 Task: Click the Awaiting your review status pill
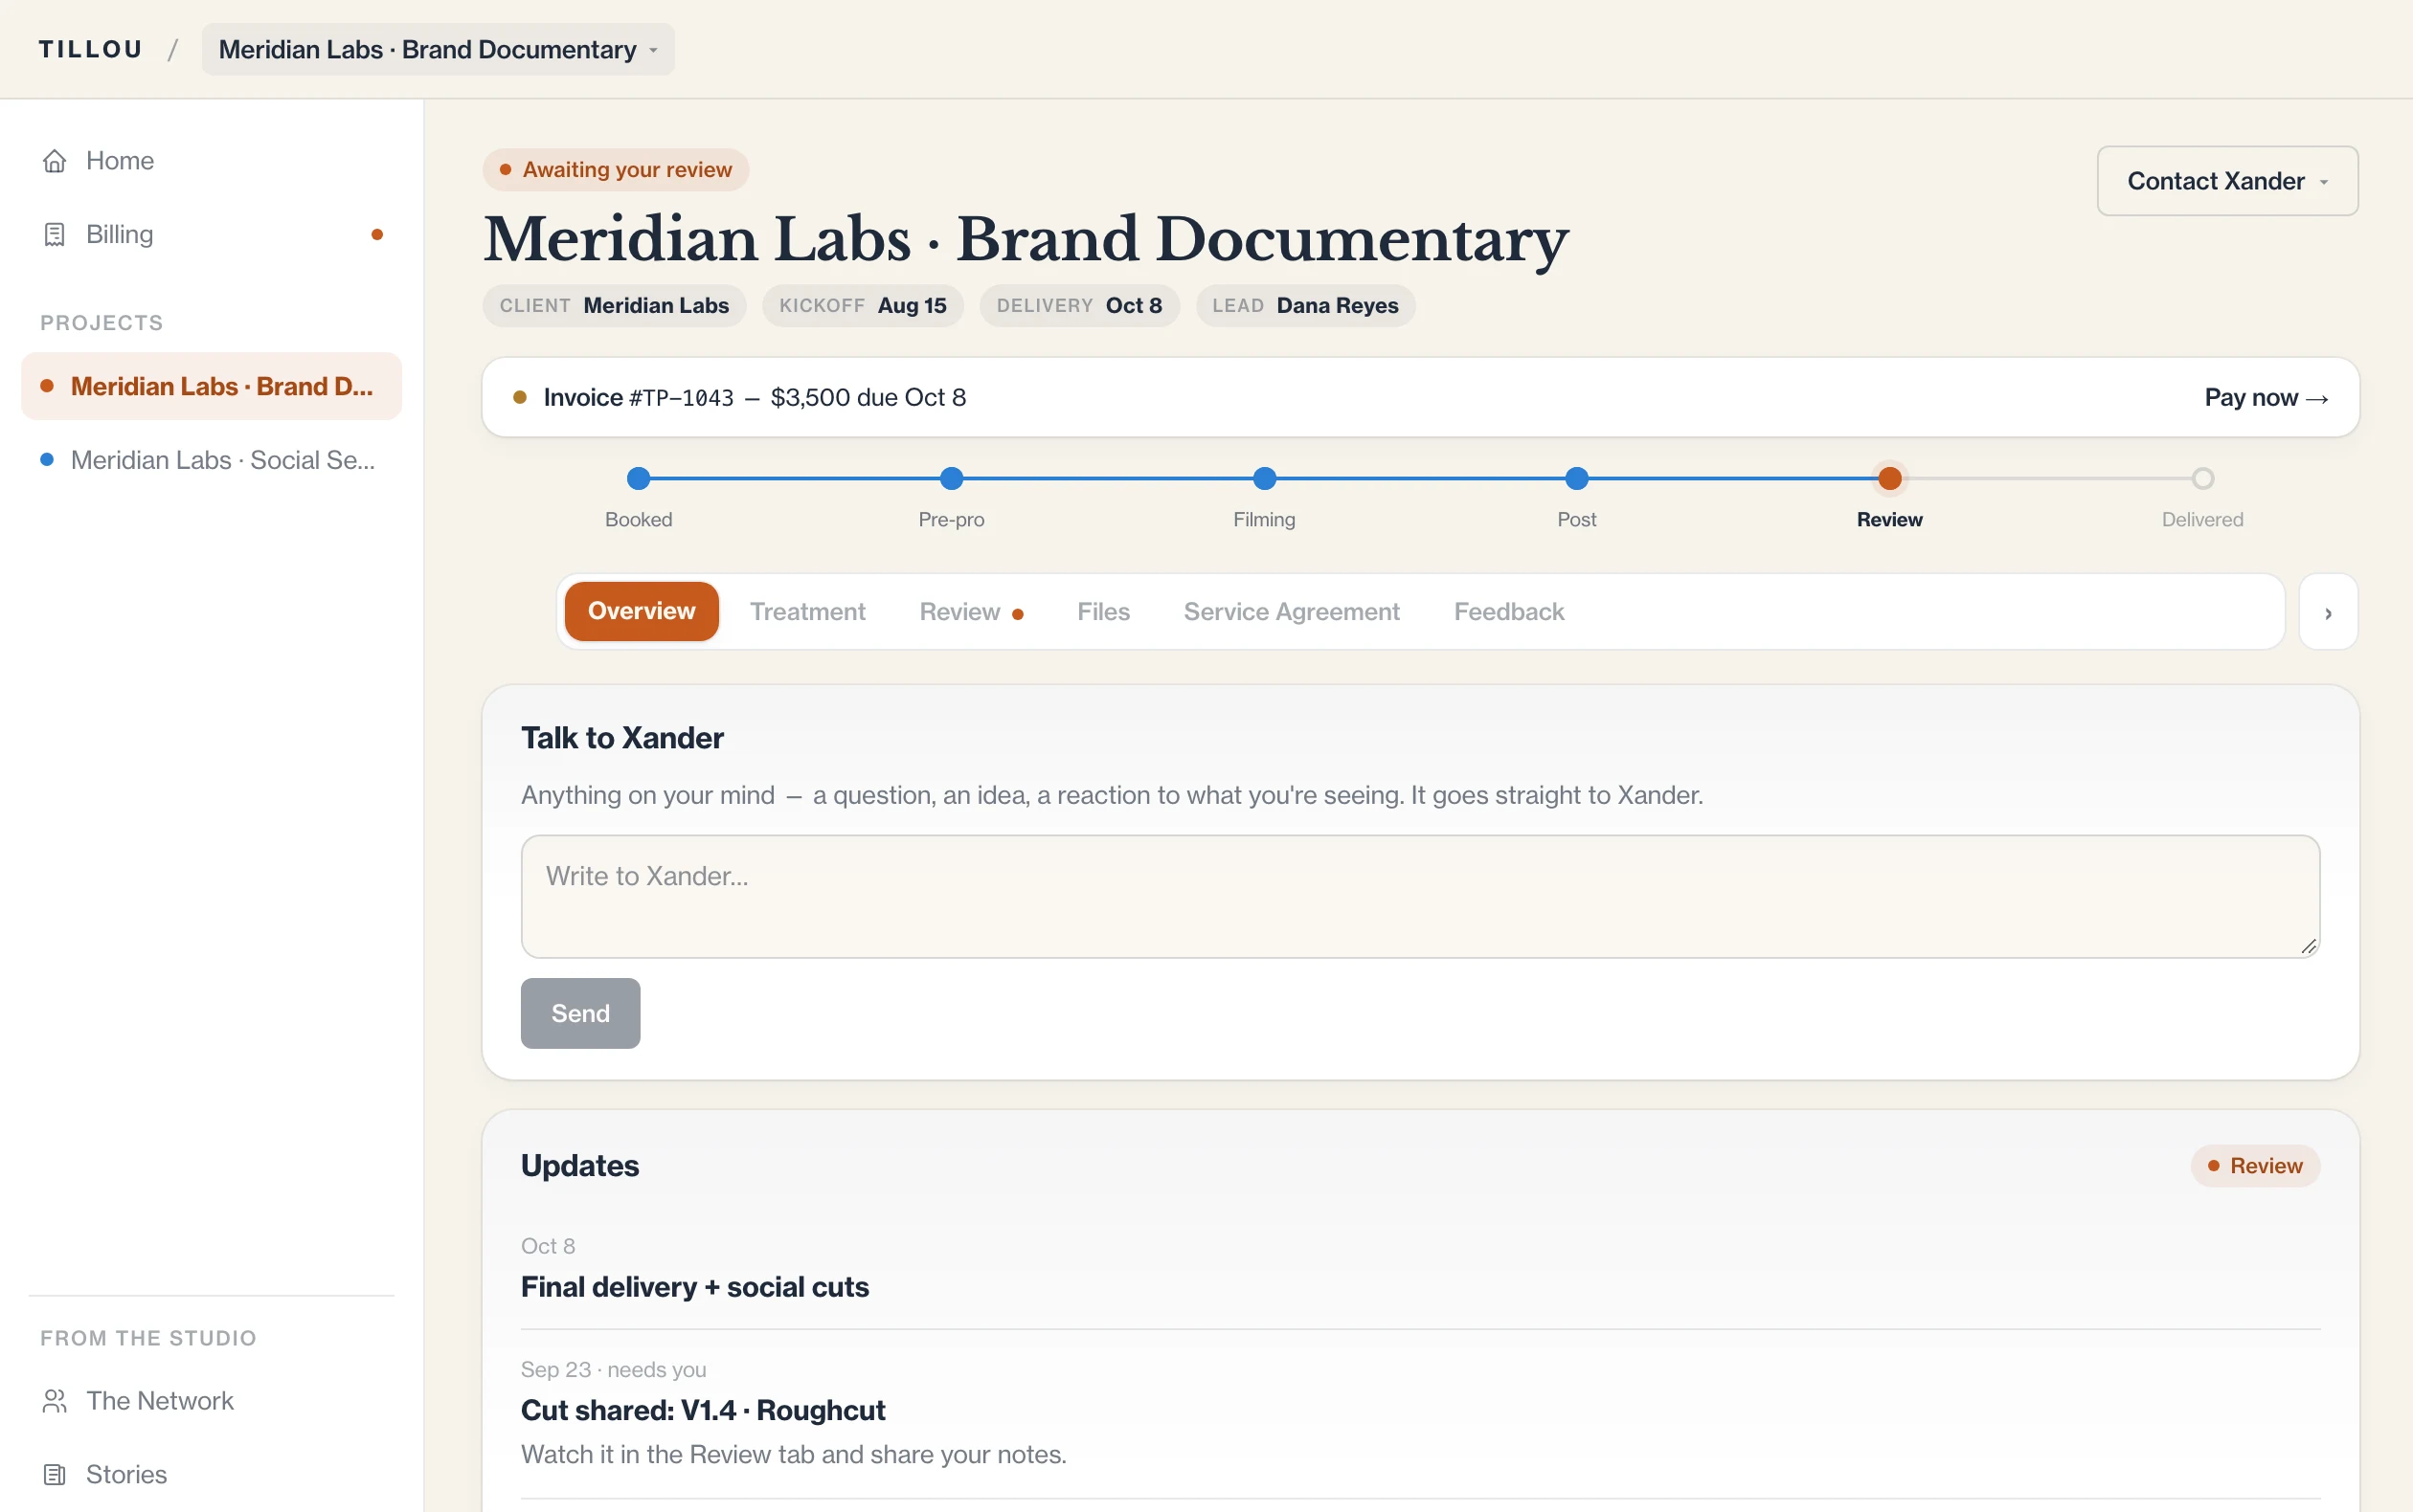[x=617, y=169]
